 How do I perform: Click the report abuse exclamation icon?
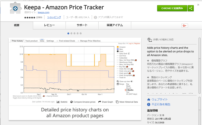[x=149, y=104]
